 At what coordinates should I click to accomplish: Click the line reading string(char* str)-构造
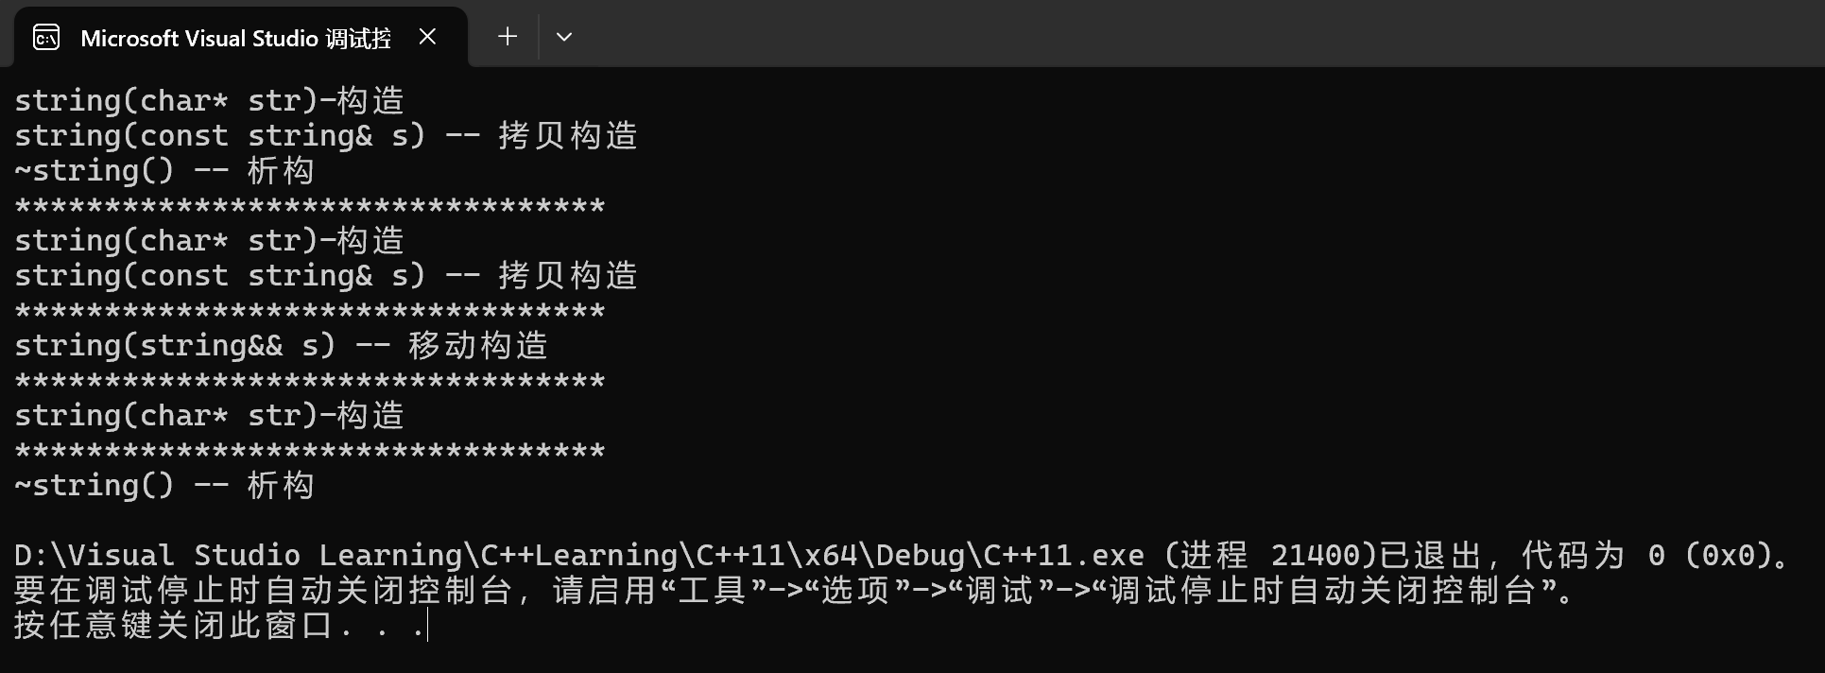point(208,99)
